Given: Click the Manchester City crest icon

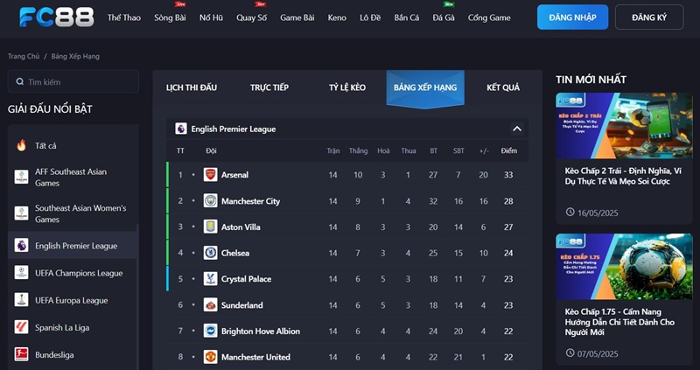Looking at the screenshot, I should click(210, 201).
